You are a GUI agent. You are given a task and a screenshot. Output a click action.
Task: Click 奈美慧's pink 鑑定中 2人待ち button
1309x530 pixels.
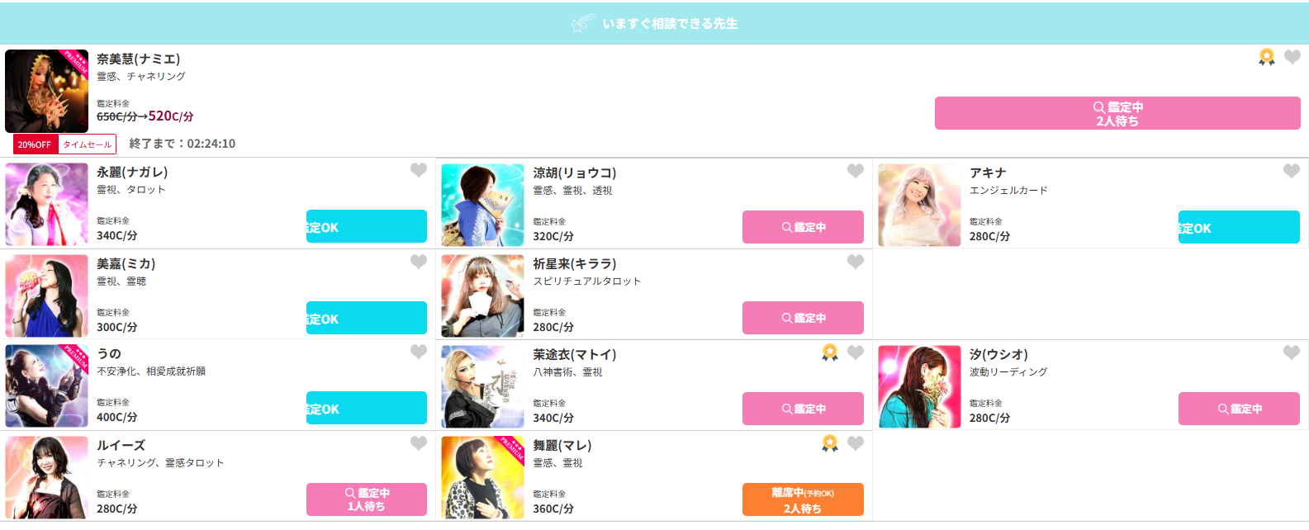click(x=1117, y=113)
